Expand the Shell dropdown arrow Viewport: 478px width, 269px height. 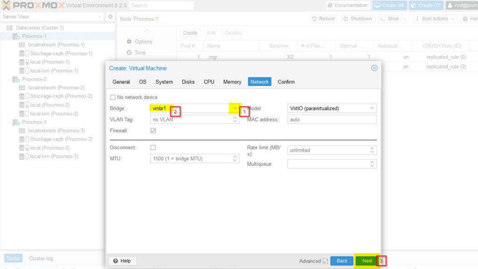[405, 19]
